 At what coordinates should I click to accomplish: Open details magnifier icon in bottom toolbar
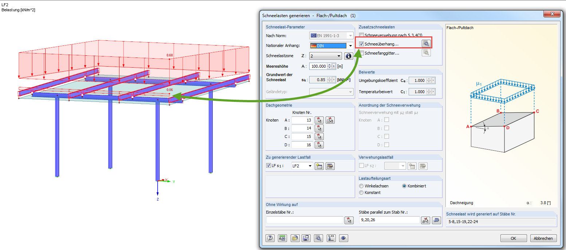(x=318, y=238)
